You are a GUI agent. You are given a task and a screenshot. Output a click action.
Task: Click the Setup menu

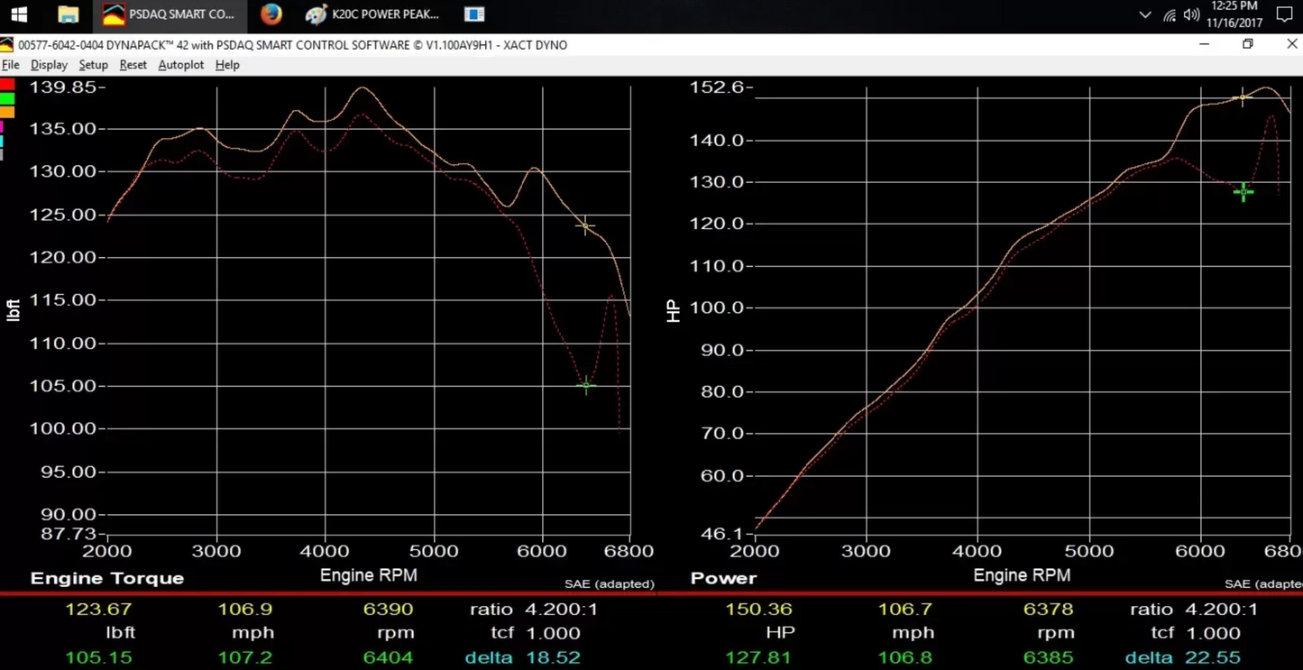[x=93, y=65]
